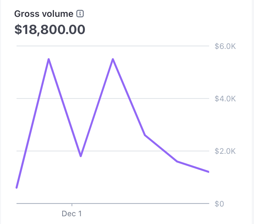Select the dip between the two peaks
This screenshot has height=224, width=254.
point(81,156)
